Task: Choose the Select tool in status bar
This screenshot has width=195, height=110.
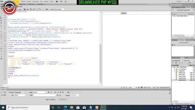Action: [x=122, y=88]
